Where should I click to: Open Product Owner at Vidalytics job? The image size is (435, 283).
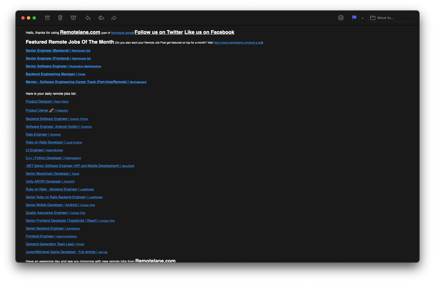47,110
